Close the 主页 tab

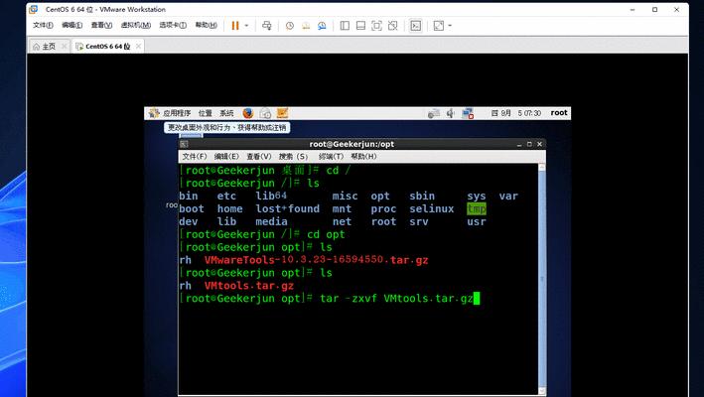[x=65, y=47]
